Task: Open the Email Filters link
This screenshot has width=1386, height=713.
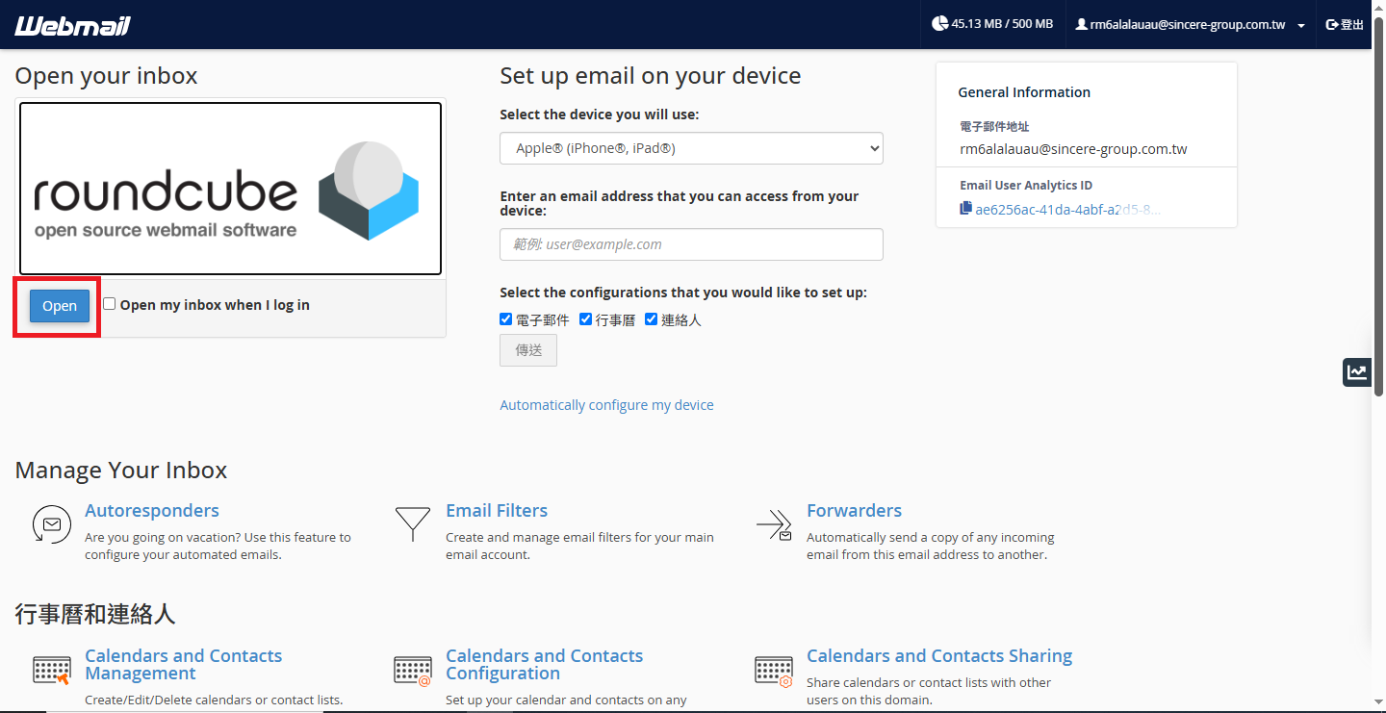Action: tap(497, 511)
